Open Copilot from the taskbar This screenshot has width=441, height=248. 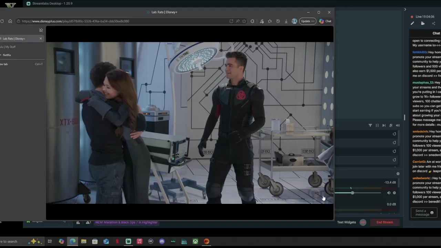[61, 241]
